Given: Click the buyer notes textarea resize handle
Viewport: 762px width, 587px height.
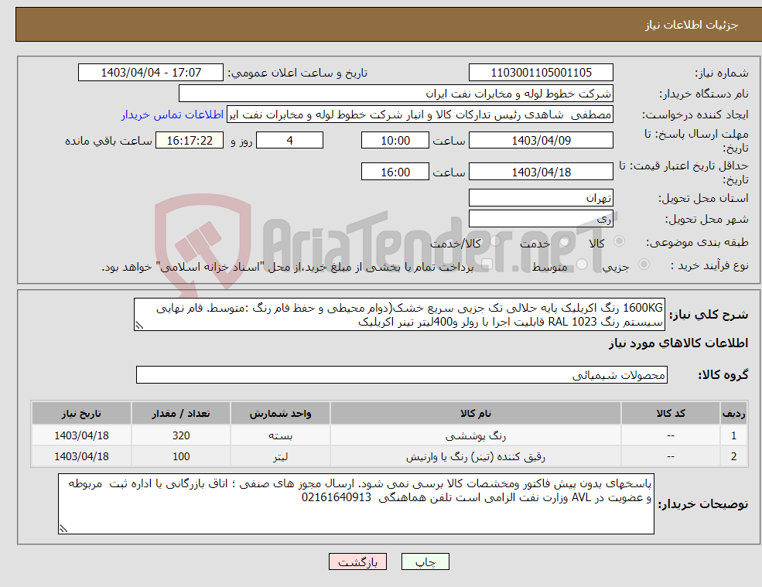Looking at the screenshot, I should coord(63,529).
